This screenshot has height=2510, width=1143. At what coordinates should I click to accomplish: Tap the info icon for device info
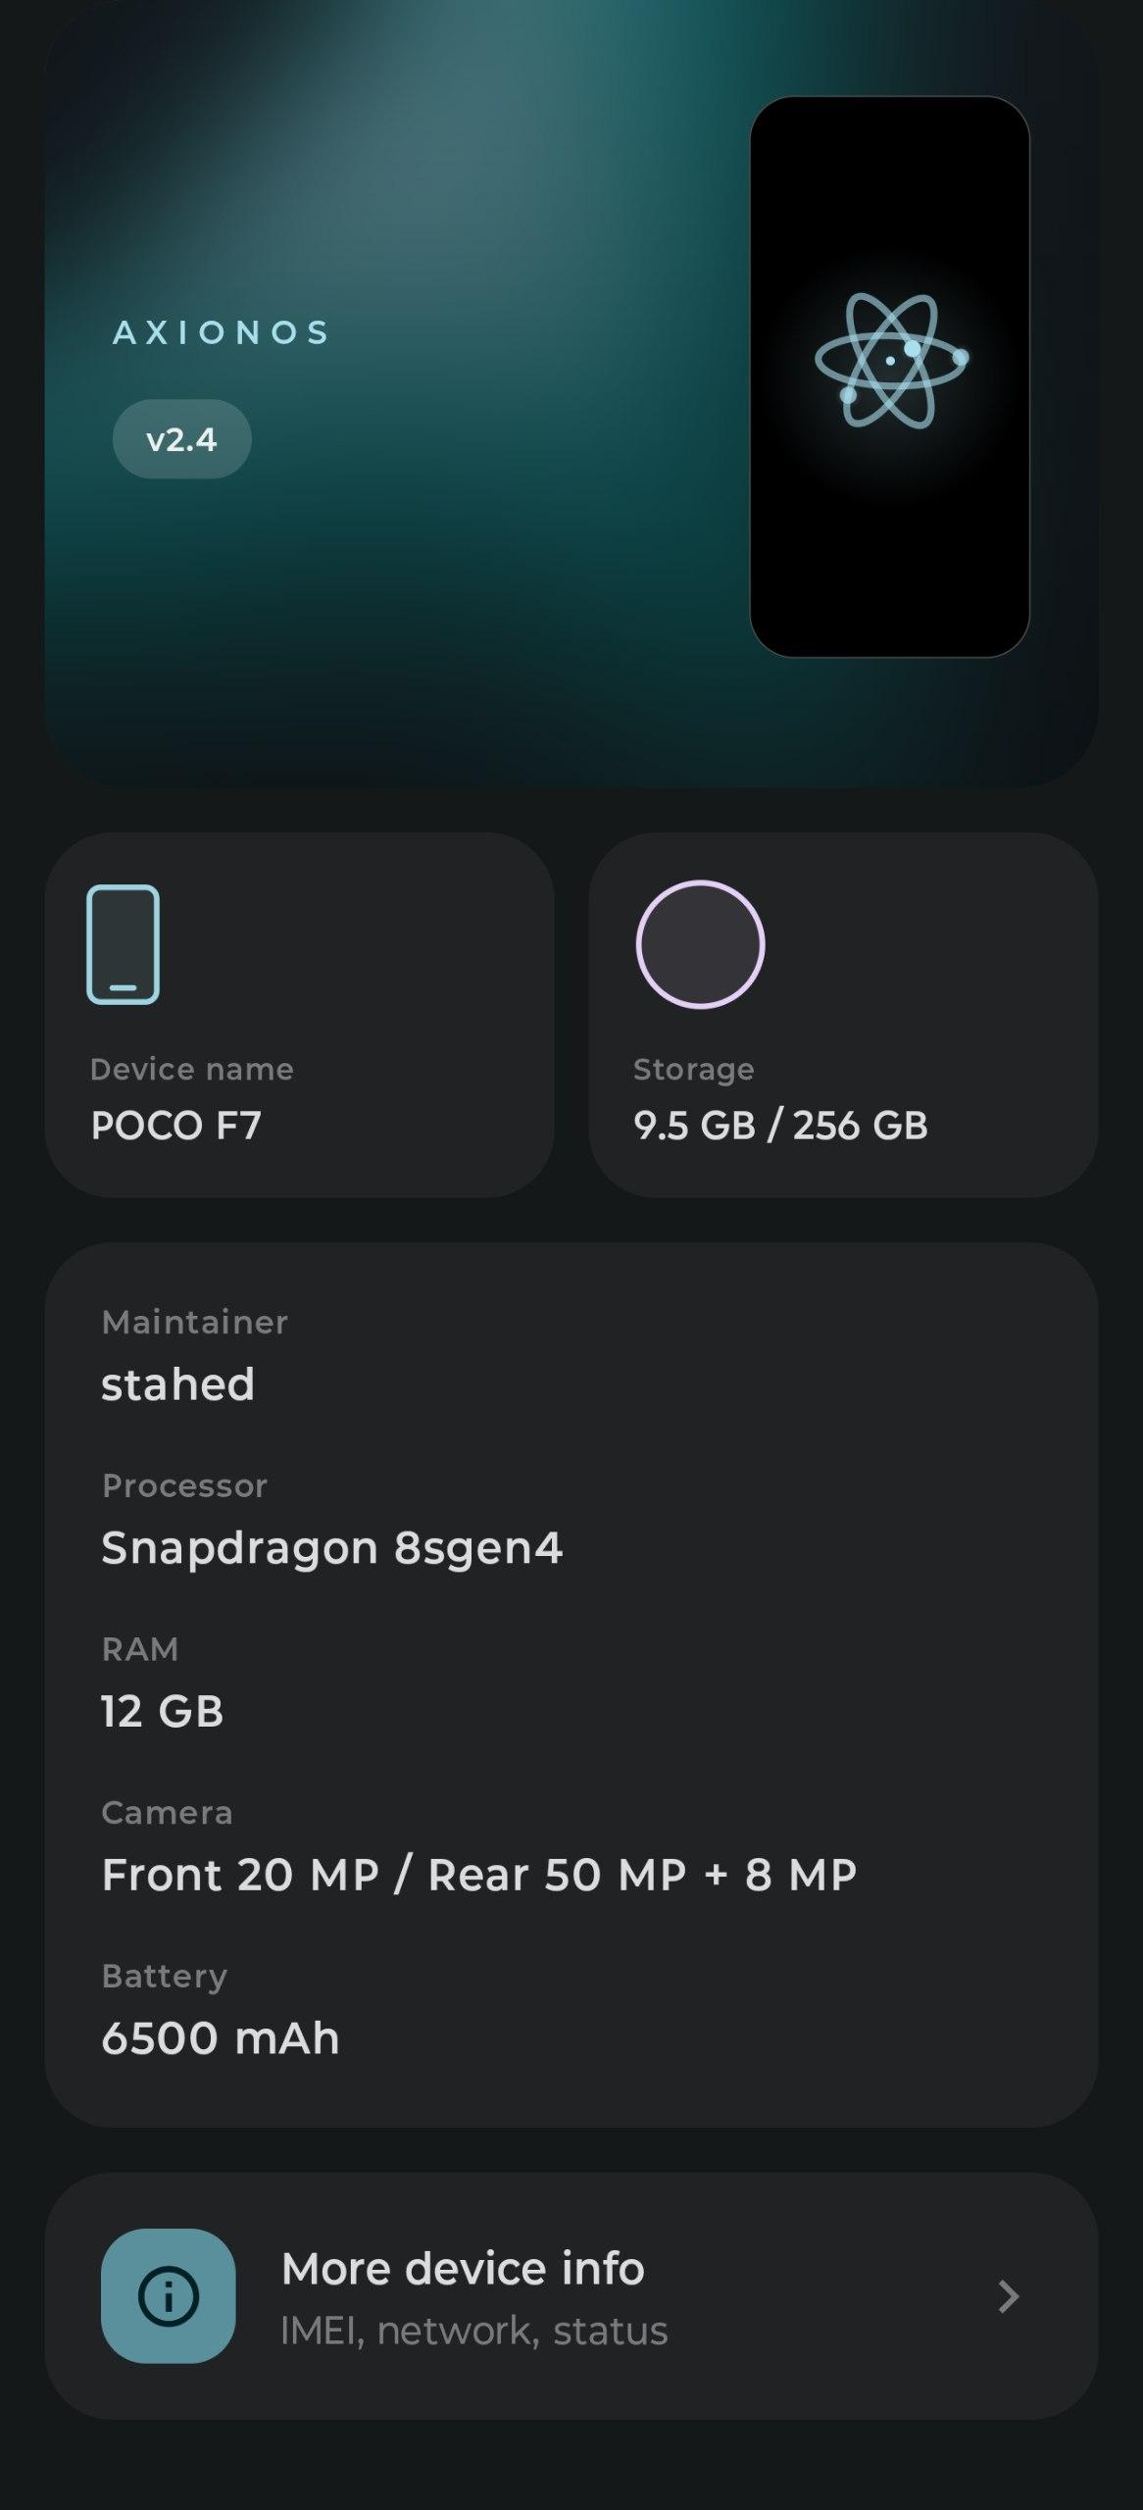[169, 2295]
